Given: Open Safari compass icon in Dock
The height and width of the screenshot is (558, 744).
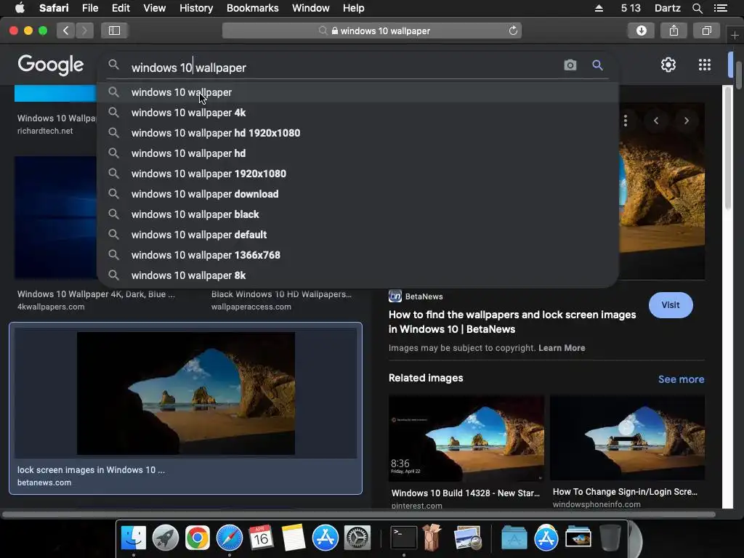Looking at the screenshot, I should coord(229,538).
